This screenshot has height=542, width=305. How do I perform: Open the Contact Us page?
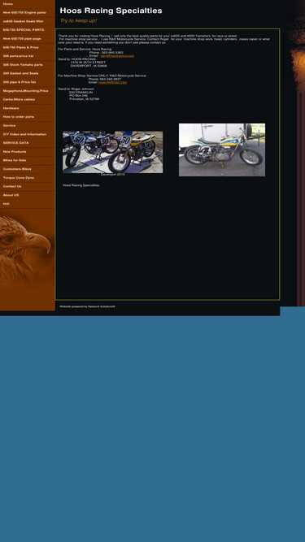pos(28,186)
